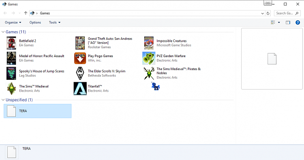Click the breadcrumb chevron before Games

pos(36,13)
